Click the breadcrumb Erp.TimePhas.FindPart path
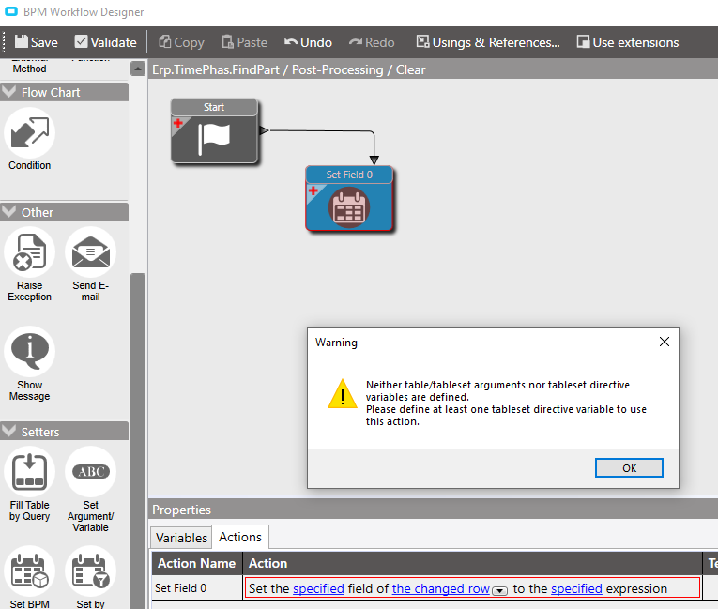This screenshot has width=718, height=609. [216, 69]
